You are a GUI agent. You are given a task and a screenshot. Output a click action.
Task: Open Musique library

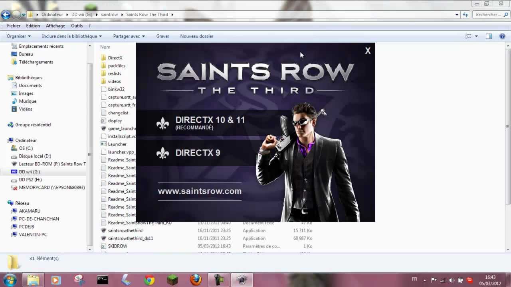pos(24,101)
